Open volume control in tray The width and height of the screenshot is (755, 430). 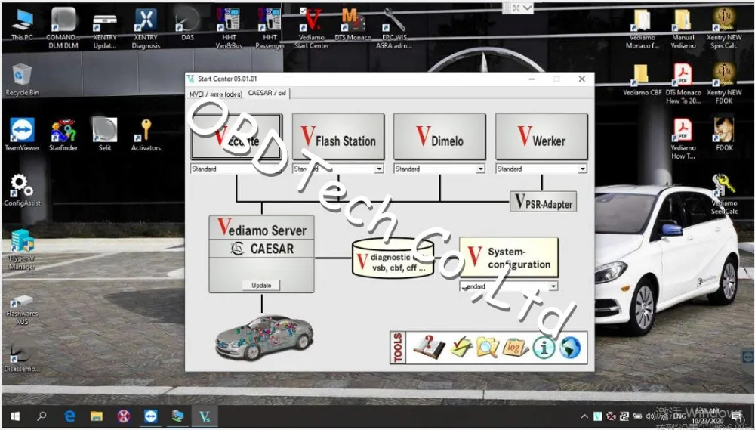[x=650, y=416]
